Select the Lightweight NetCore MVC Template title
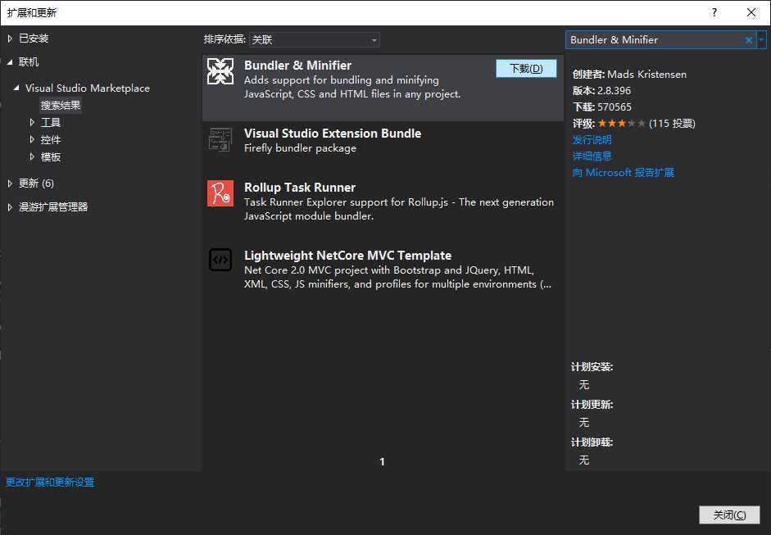The height and width of the screenshot is (535, 771). (x=347, y=255)
